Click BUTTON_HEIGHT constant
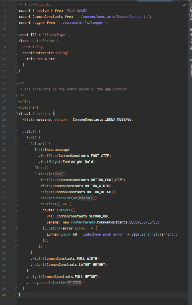 tap(100, 192)
